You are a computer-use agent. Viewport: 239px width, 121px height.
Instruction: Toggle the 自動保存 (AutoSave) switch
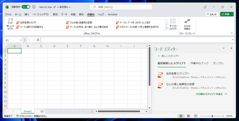26,7
